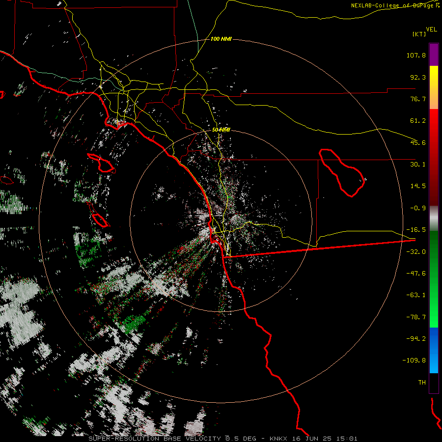Click the TH threshold label in legend
Screen dimensions: 442x442
(x=422, y=383)
